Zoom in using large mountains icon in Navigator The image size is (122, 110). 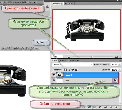point(116,57)
